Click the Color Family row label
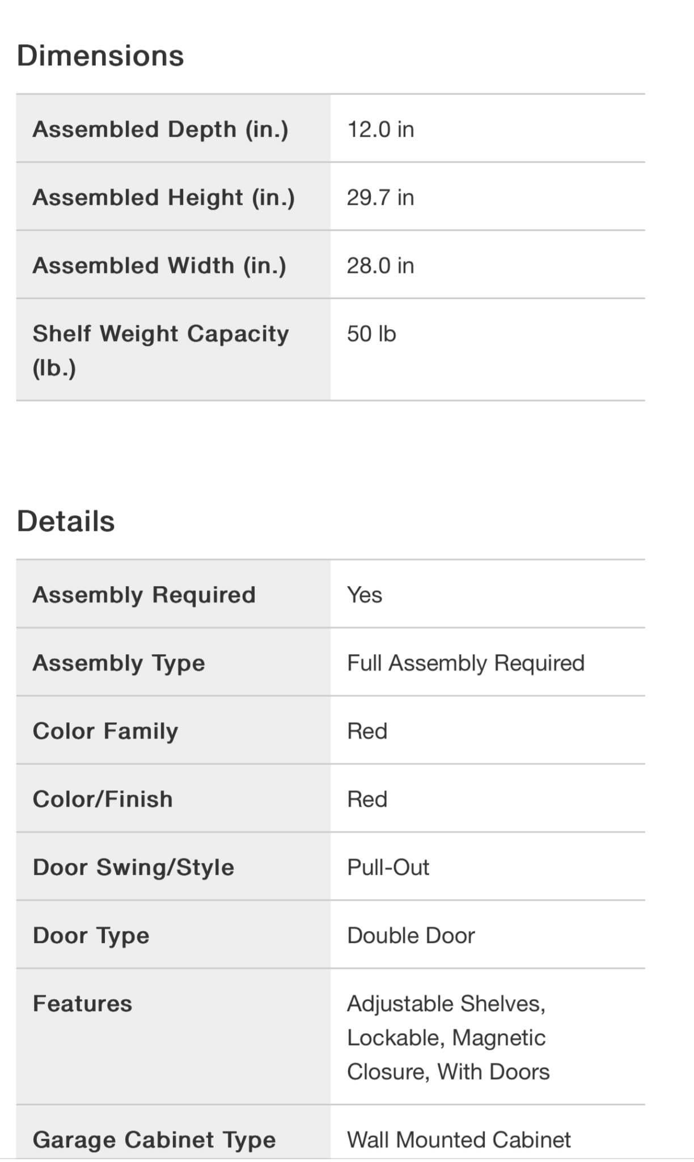This screenshot has height=1162, width=694. pyautogui.click(x=105, y=731)
